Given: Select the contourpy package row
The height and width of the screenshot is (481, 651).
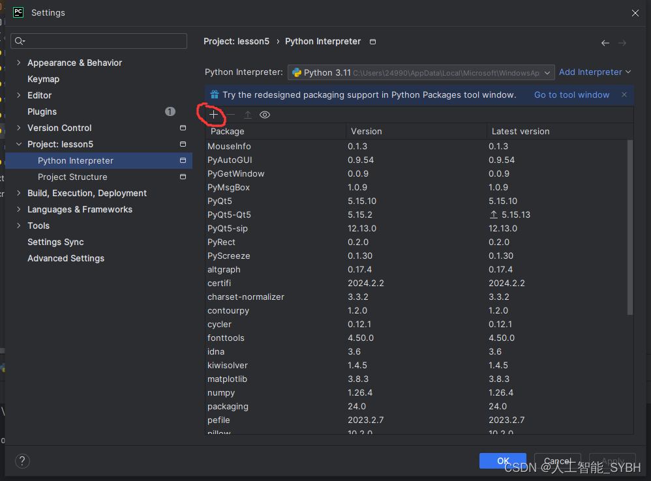Looking at the screenshot, I should point(416,310).
